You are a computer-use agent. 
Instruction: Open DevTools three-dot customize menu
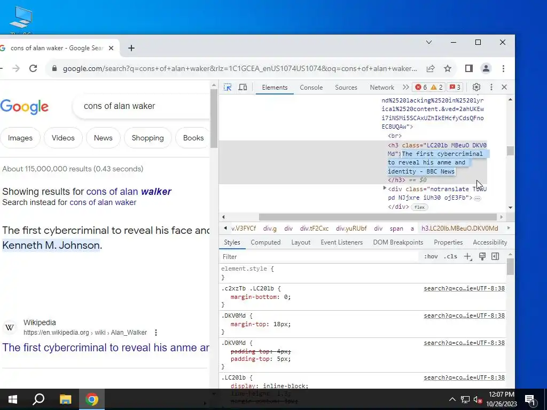click(491, 87)
